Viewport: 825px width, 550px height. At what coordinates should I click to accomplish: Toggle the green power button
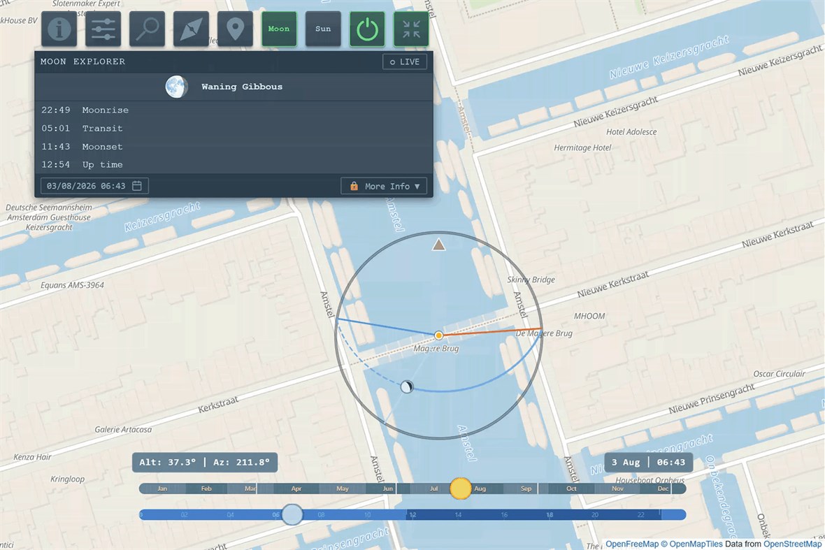(367, 29)
